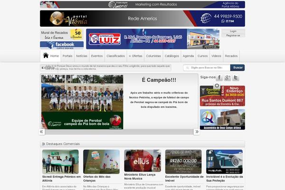The image size is (285, 190).
Task: Open the Twitter follow icon
Action: pos(236,77)
